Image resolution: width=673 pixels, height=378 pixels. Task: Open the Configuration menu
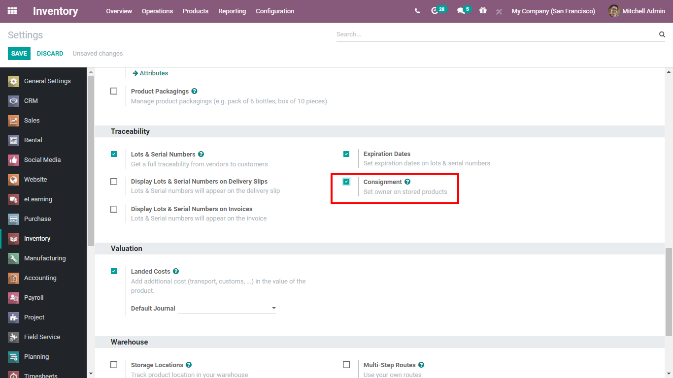coord(275,11)
